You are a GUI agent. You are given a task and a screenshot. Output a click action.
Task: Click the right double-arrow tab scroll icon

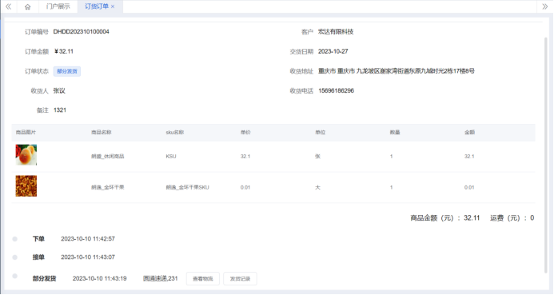tap(545, 6)
